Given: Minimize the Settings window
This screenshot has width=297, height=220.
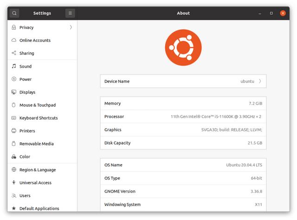Looking at the screenshot, I should [260, 13].
